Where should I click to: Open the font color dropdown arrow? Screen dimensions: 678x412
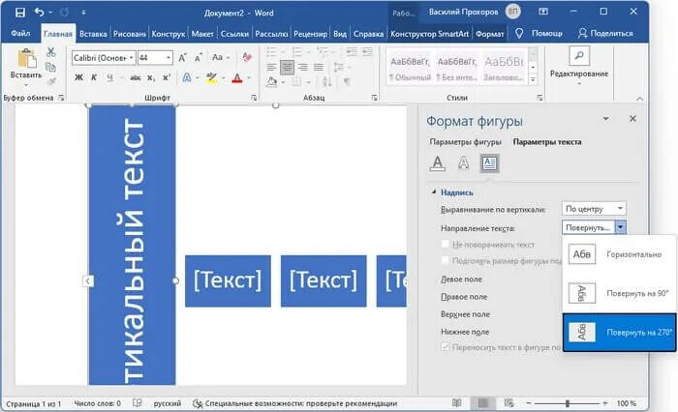(249, 78)
